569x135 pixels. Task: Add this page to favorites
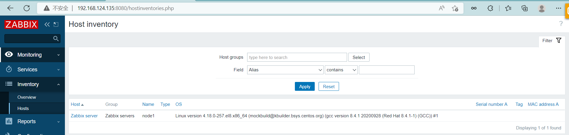tap(455, 8)
